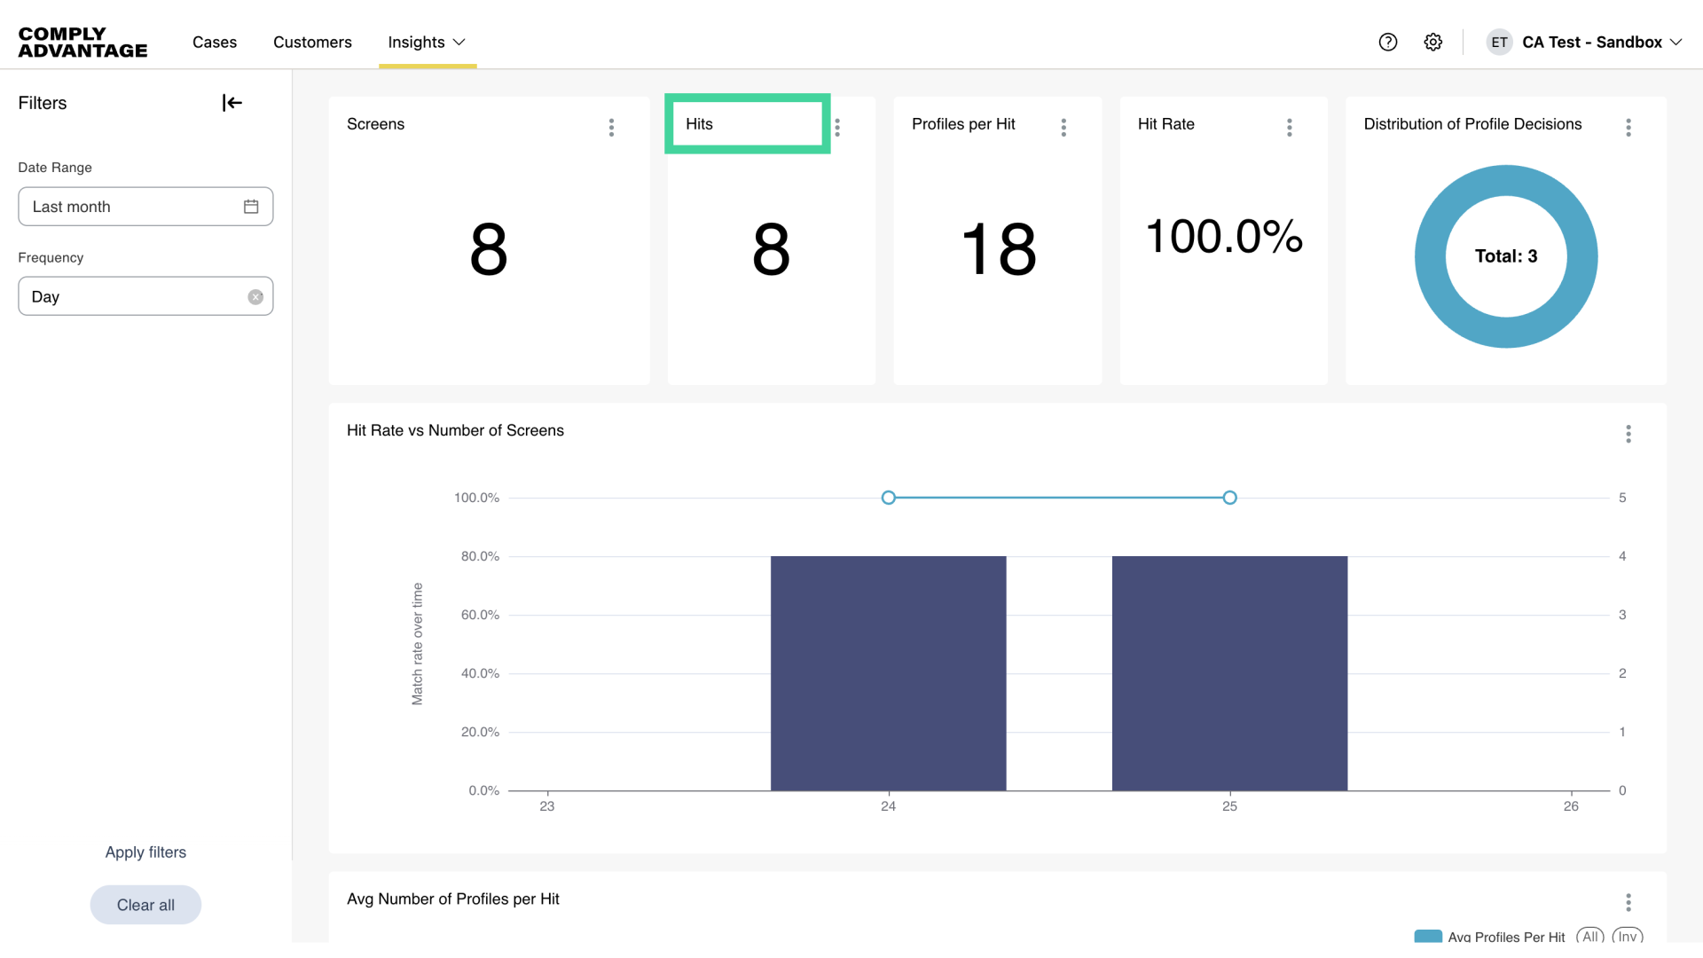Go to the Cases tab
The width and height of the screenshot is (1703, 958).
pyautogui.click(x=215, y=42)
